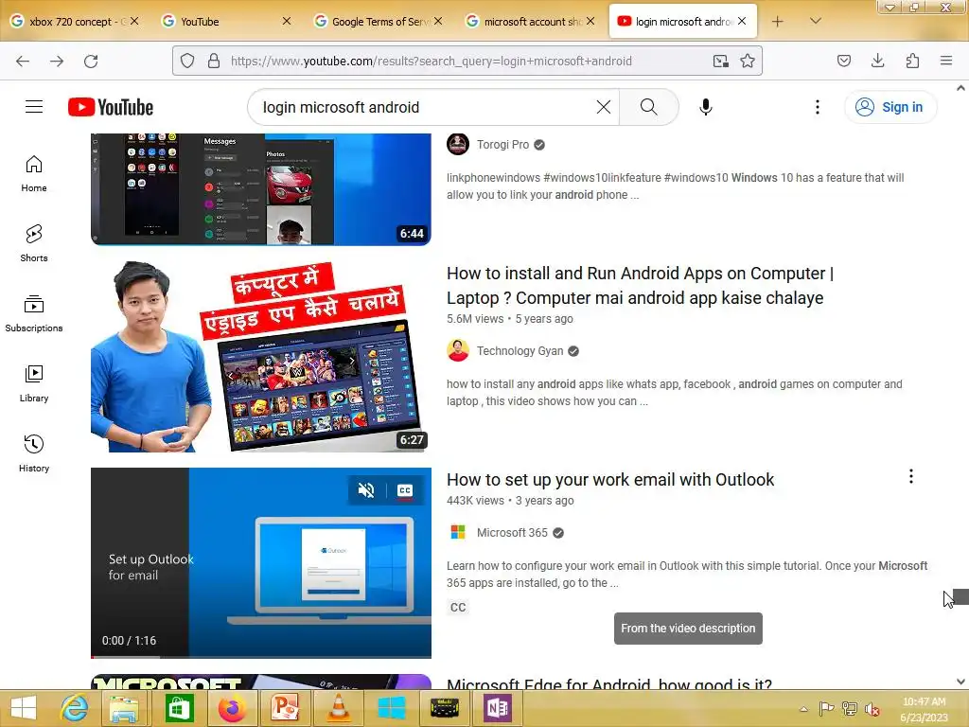
Task: Click the Torogi Pro channel avatar
Action: click(x=458, y=144)
